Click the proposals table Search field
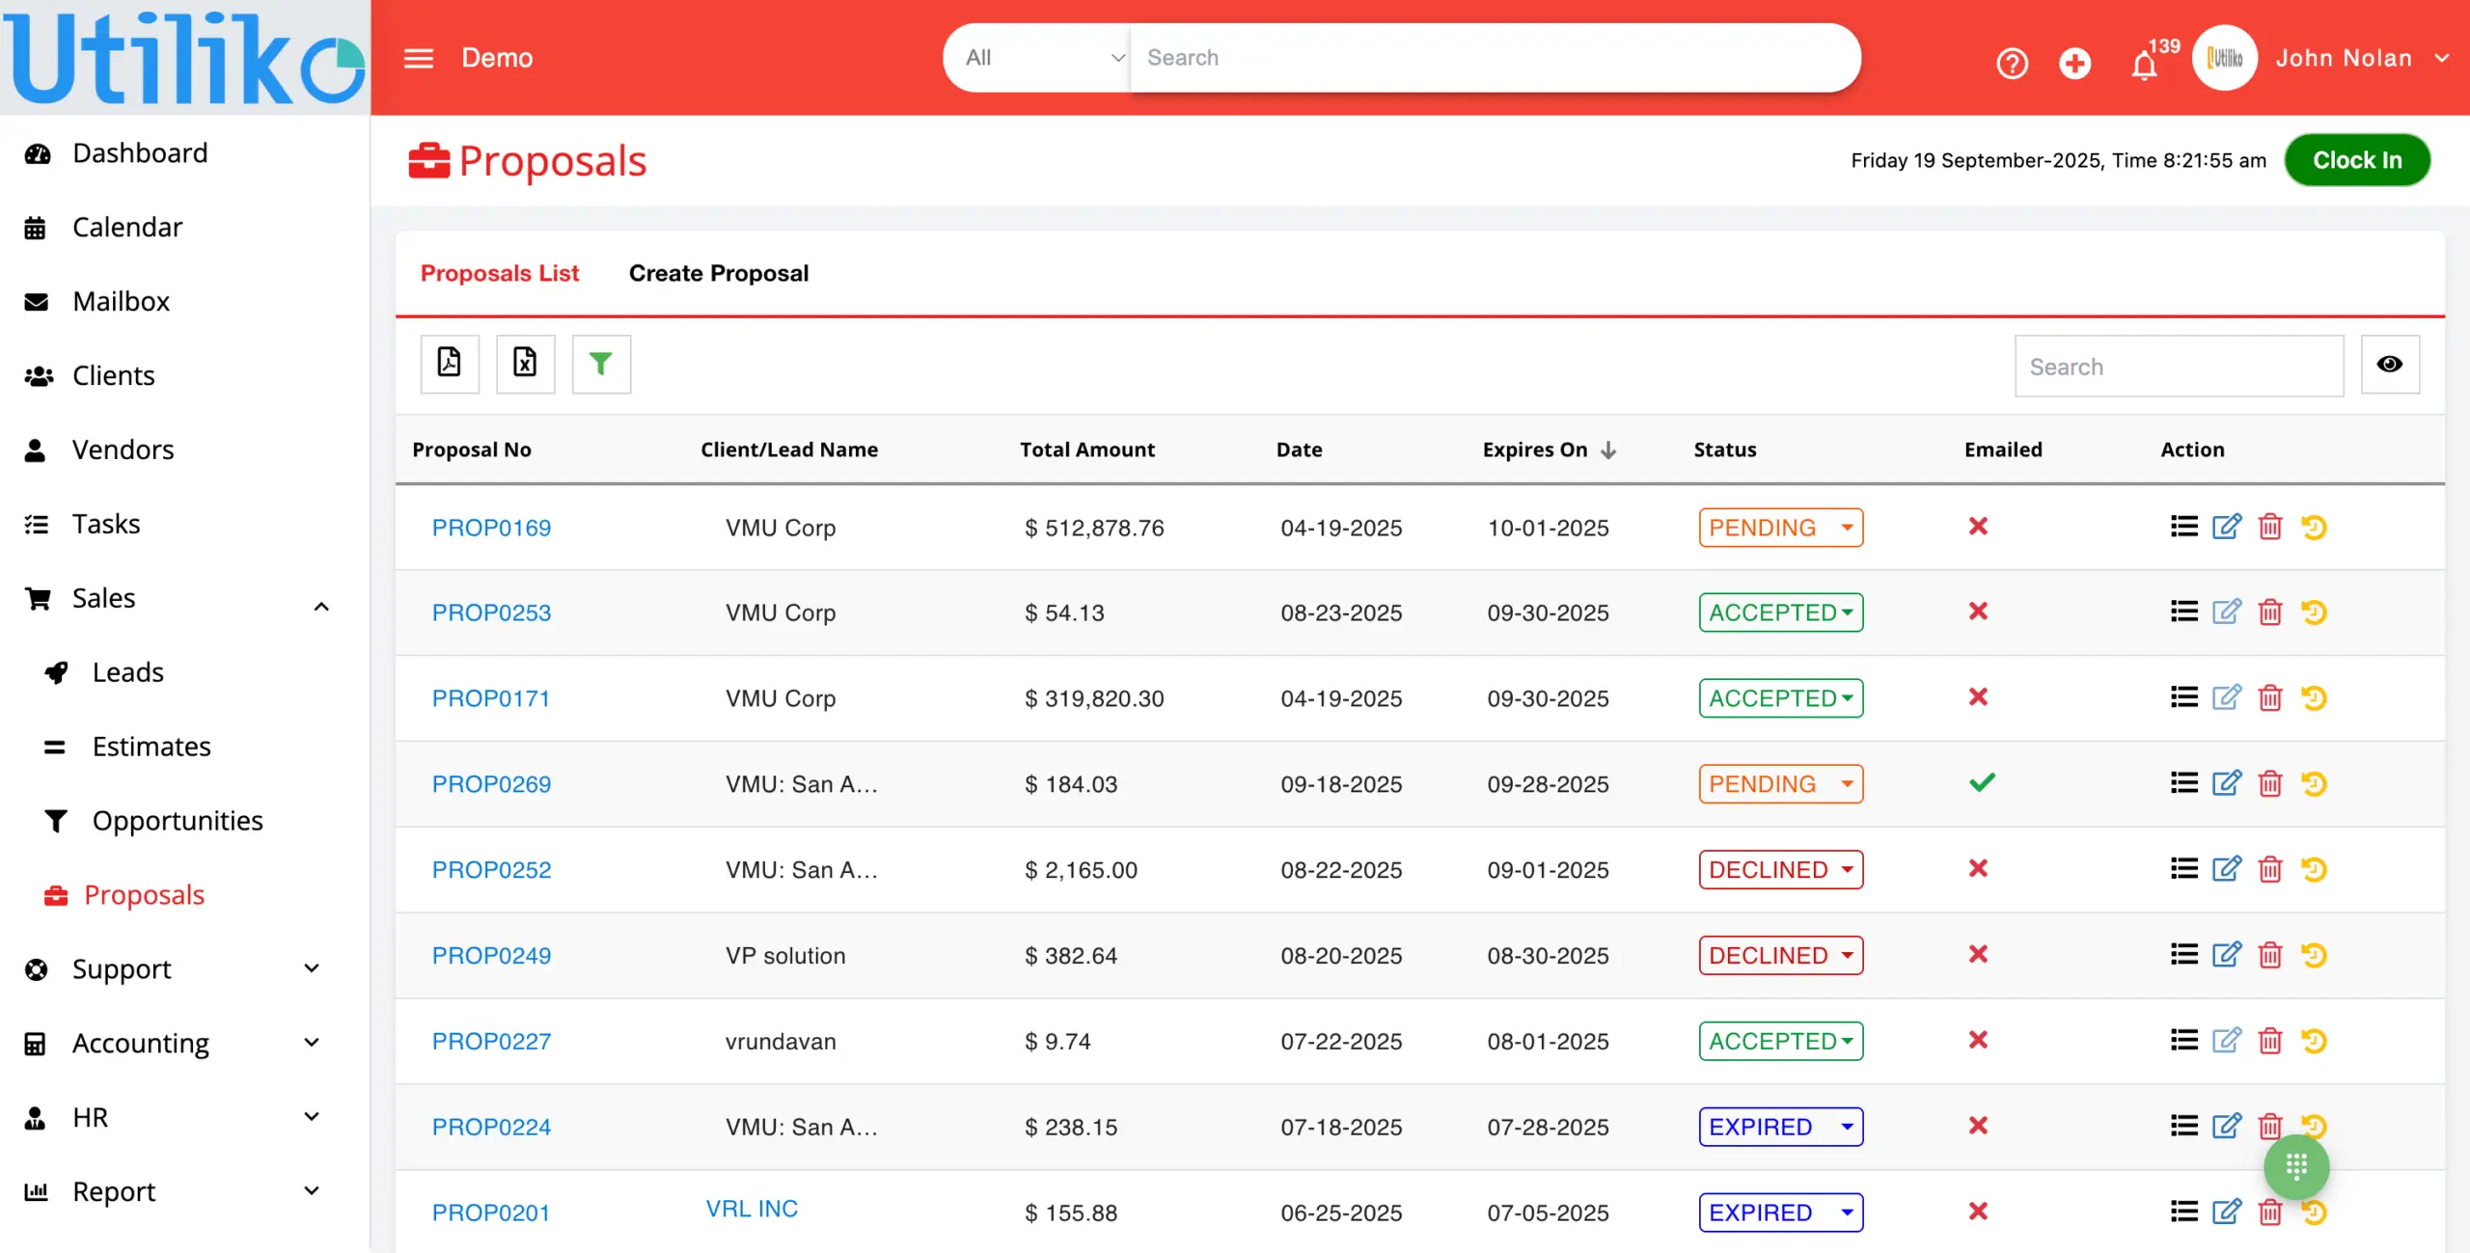The width and height of the screenshot is (2470, 1253). (2178, 367)
